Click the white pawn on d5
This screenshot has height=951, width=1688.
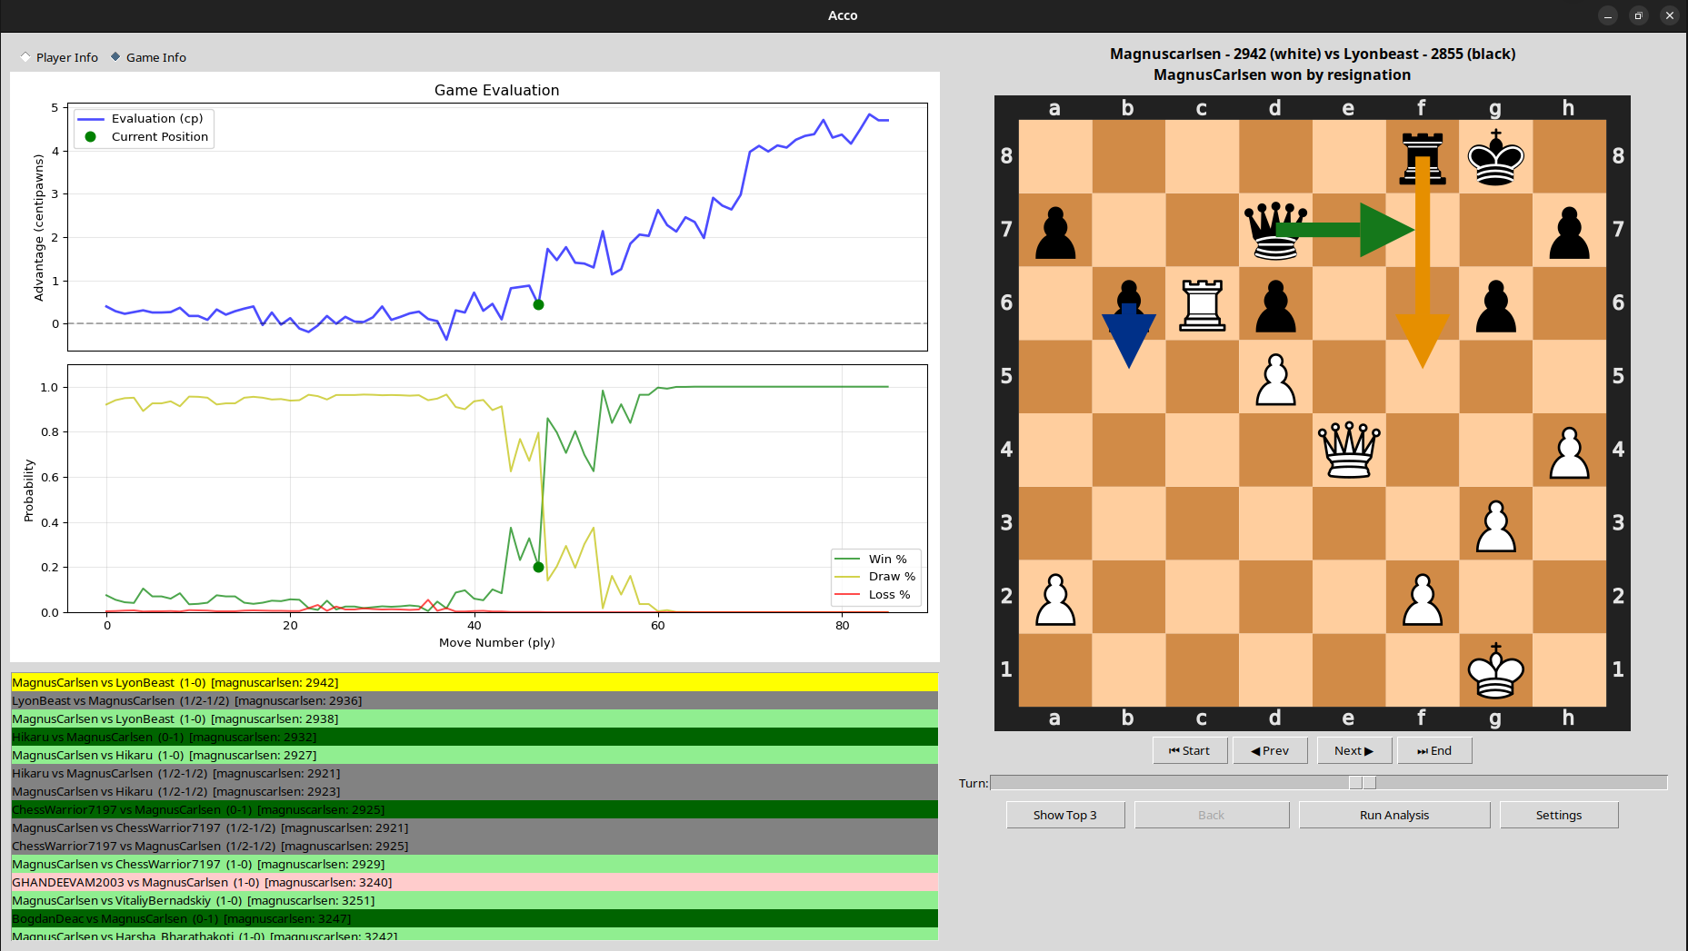pos(1275,377)
